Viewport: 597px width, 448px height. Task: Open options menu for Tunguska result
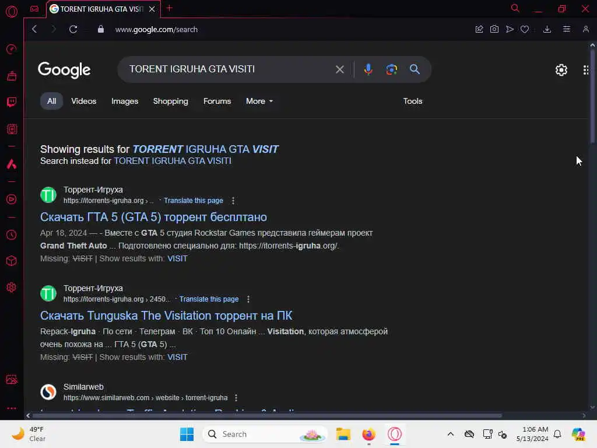248,299
